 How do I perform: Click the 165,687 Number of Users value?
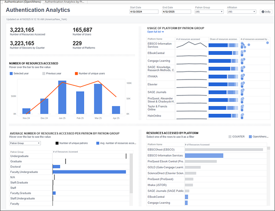click(x=82, y=30)
